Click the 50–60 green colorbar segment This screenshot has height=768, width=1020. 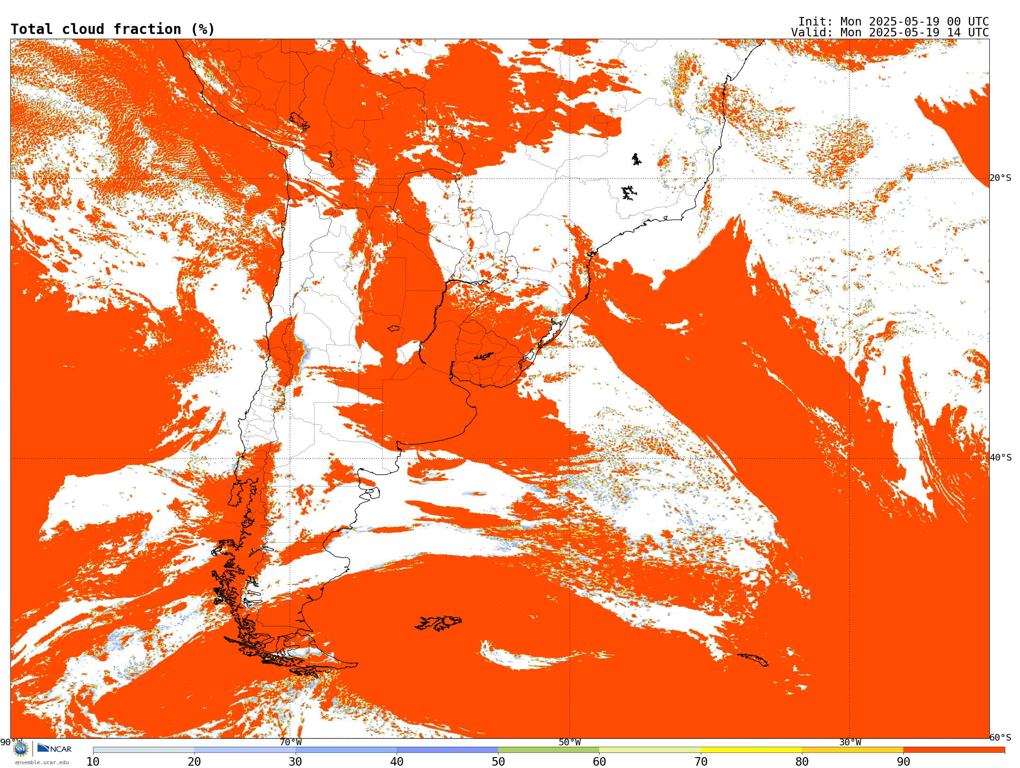[x=549, y=750]
